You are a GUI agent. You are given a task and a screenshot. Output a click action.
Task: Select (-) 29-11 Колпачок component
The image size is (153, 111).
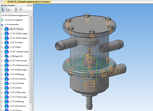point(18,79)
